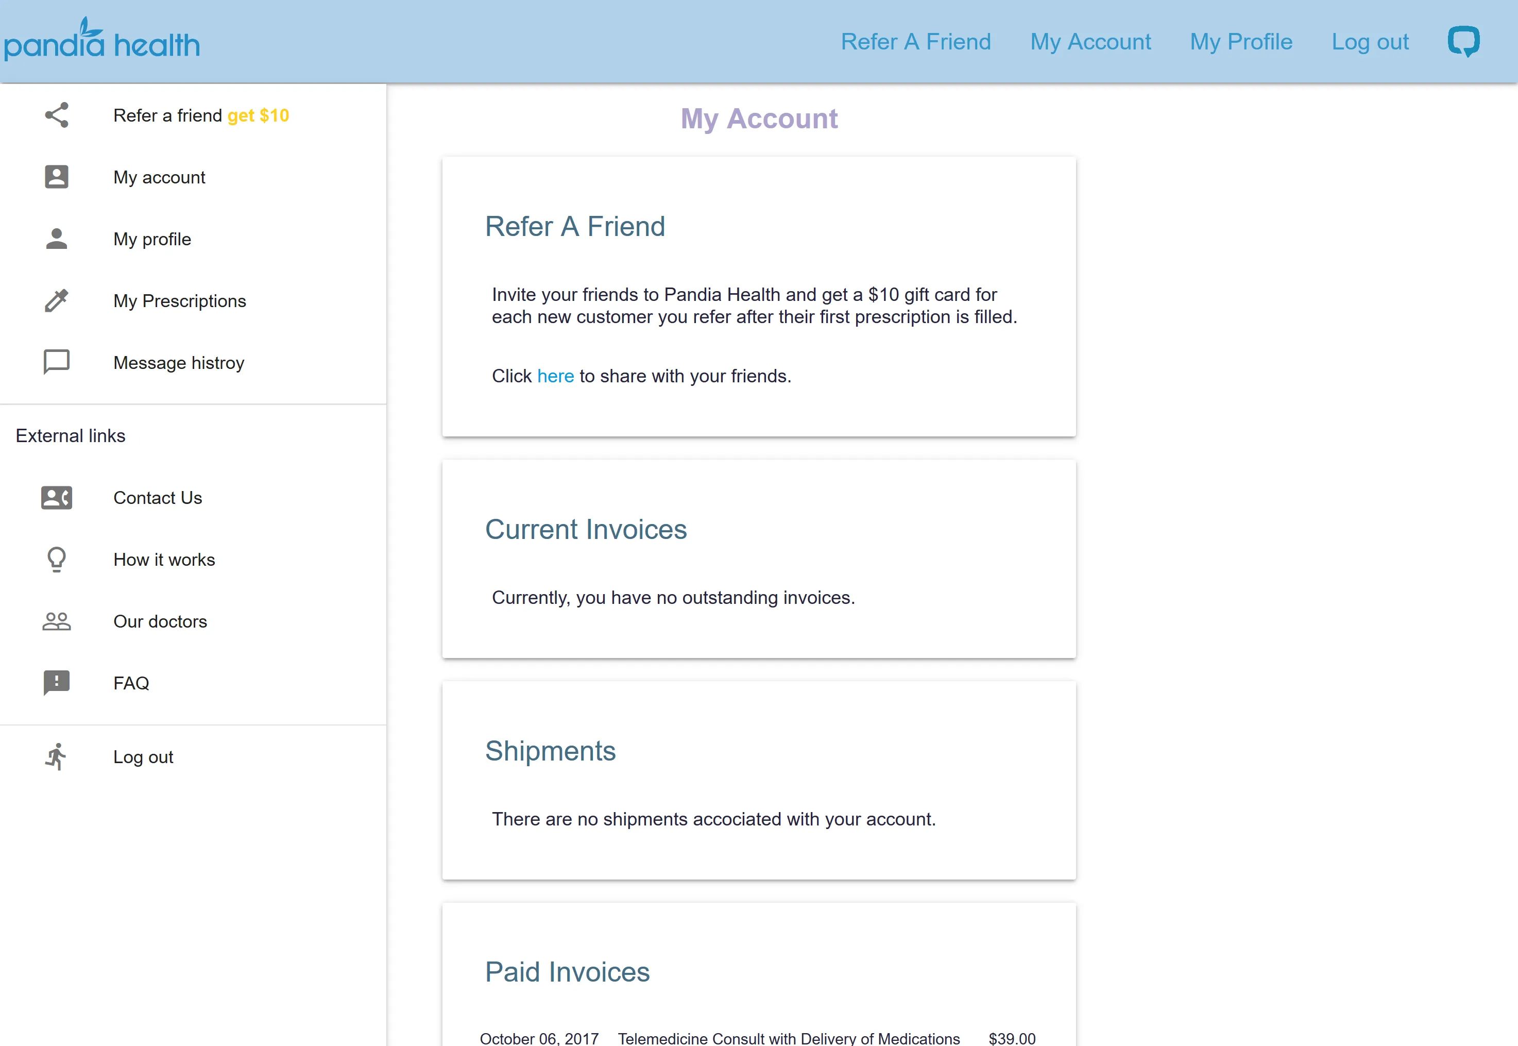Click the dropper icon for My Prescriptions
The width and height of the screenshot is (1518, 1046).
coord(56,301)
